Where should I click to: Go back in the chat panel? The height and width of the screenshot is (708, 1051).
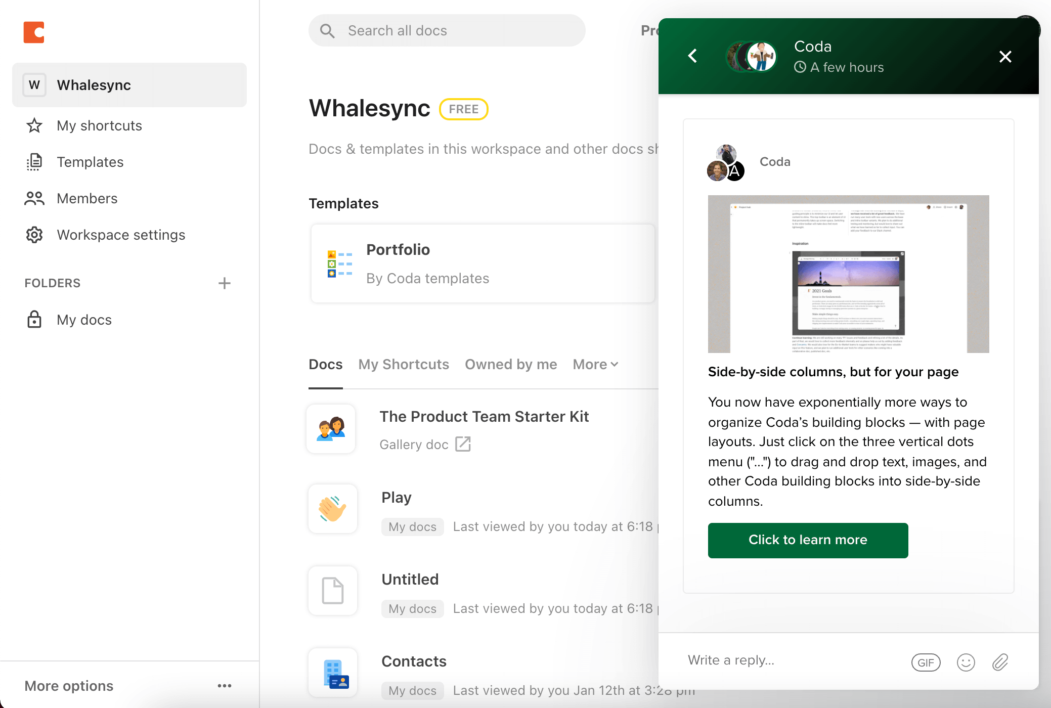click(693, 56)
